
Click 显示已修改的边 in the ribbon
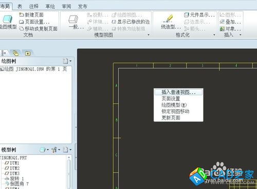tap(131, 22)
